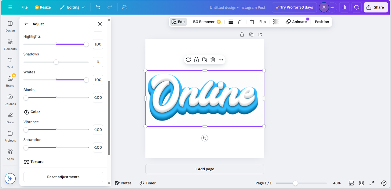The height and width of the screenshot is (189, 391).
Task: Lock the page with the lock icon above canvas
Action: (242, 35)
